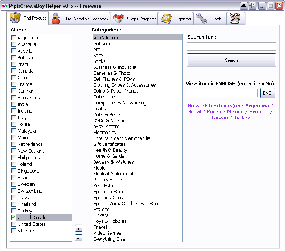Tick the France checkbox
Viewport: 285px width, 251px height.
point(13,84)
